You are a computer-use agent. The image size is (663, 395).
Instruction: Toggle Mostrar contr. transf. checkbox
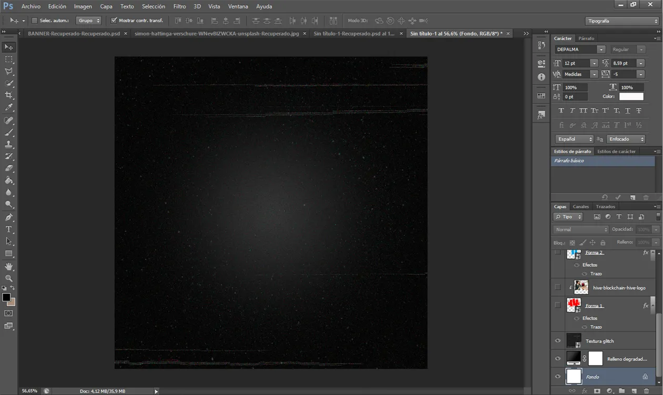(114, 21)
